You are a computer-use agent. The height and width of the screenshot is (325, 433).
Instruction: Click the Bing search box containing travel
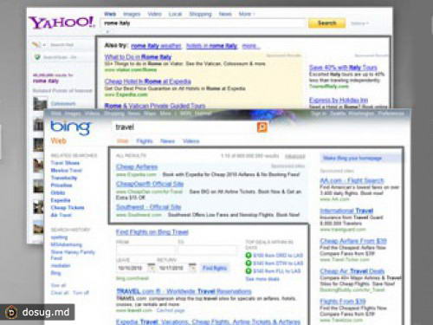(x=184, y=127)
